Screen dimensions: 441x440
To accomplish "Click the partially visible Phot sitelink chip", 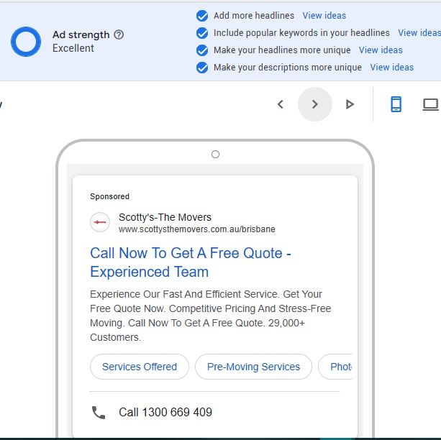I will (x=335, y=367).
